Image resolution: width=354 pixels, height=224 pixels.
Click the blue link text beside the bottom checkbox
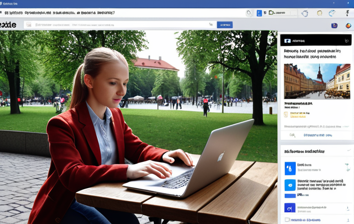pos(306,220)
